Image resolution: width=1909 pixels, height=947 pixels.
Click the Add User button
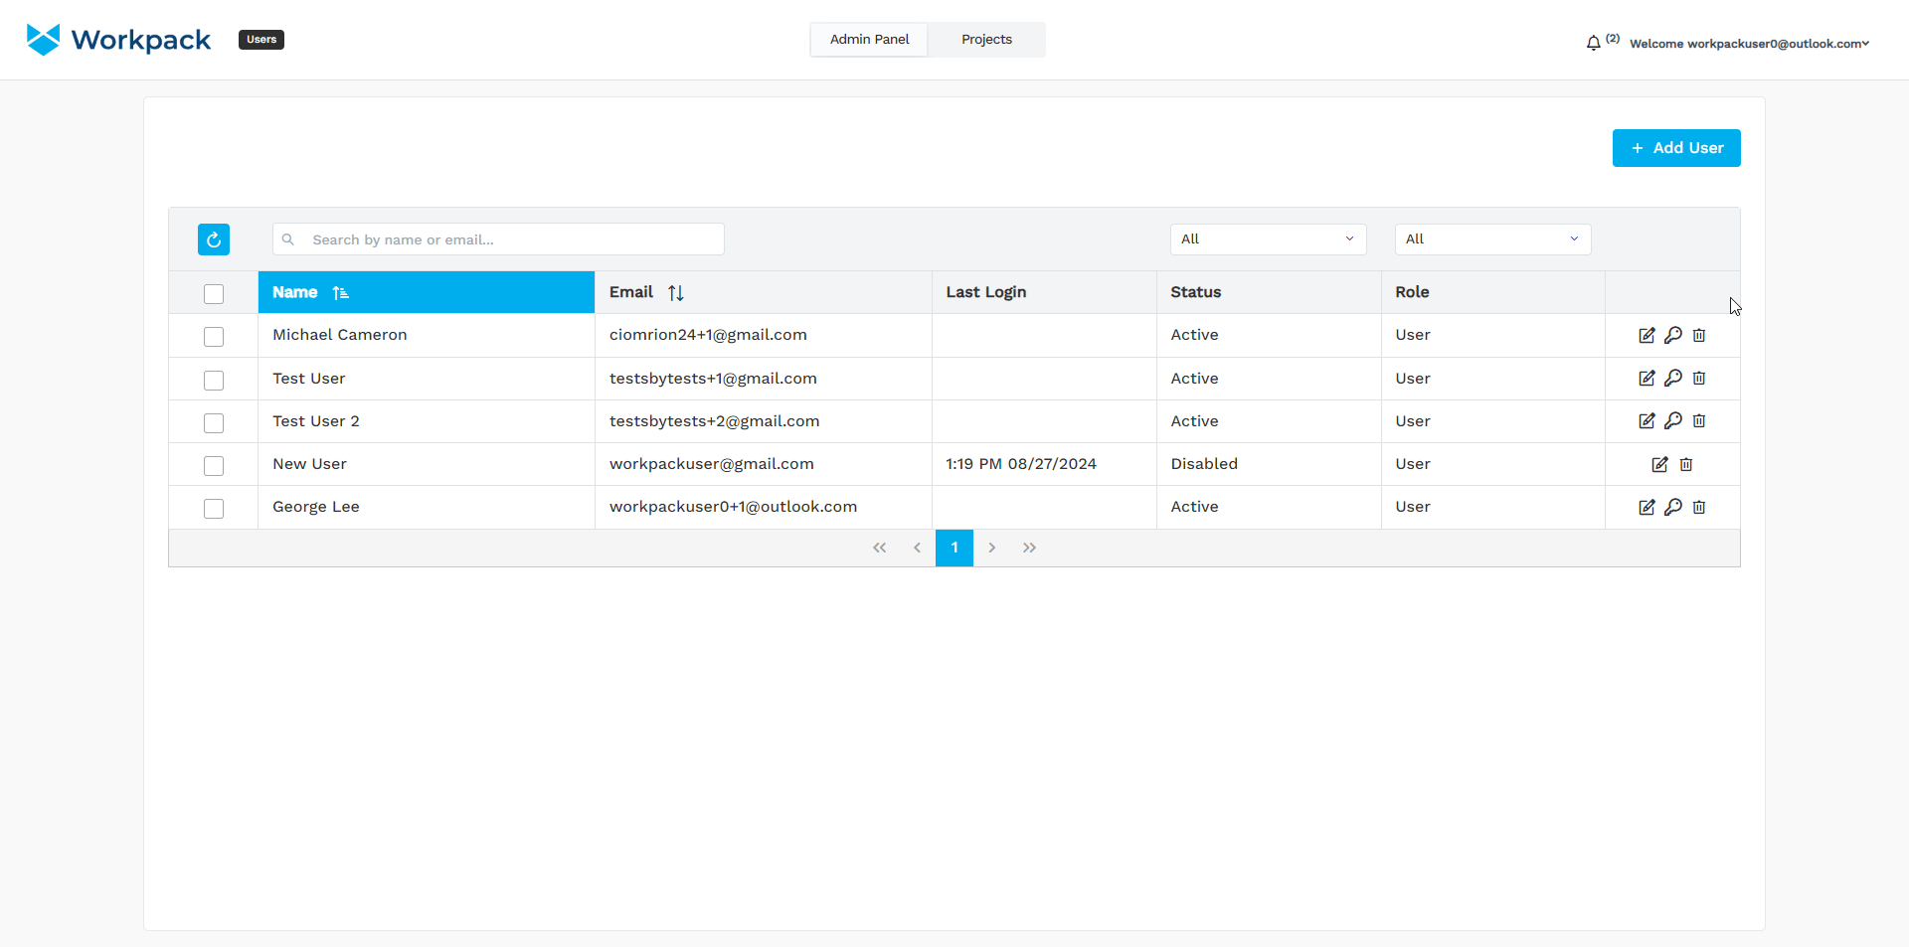tap(1676, 148)
